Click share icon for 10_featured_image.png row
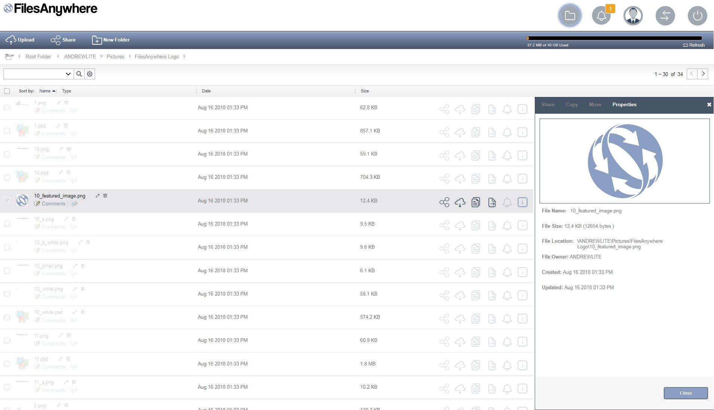This screenshot has width=714, height=410. click(444, 202)
